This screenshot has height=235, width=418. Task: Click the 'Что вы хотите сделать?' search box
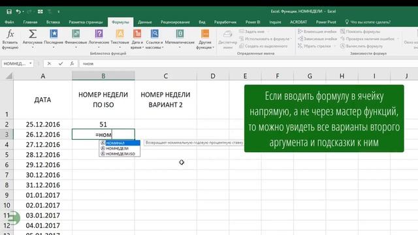coord(368,22)
